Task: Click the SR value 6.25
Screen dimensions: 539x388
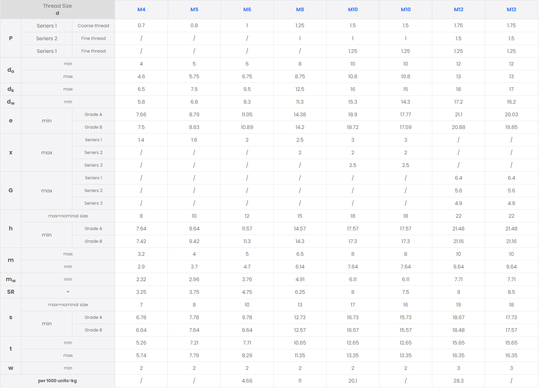Action: (300, 292)
